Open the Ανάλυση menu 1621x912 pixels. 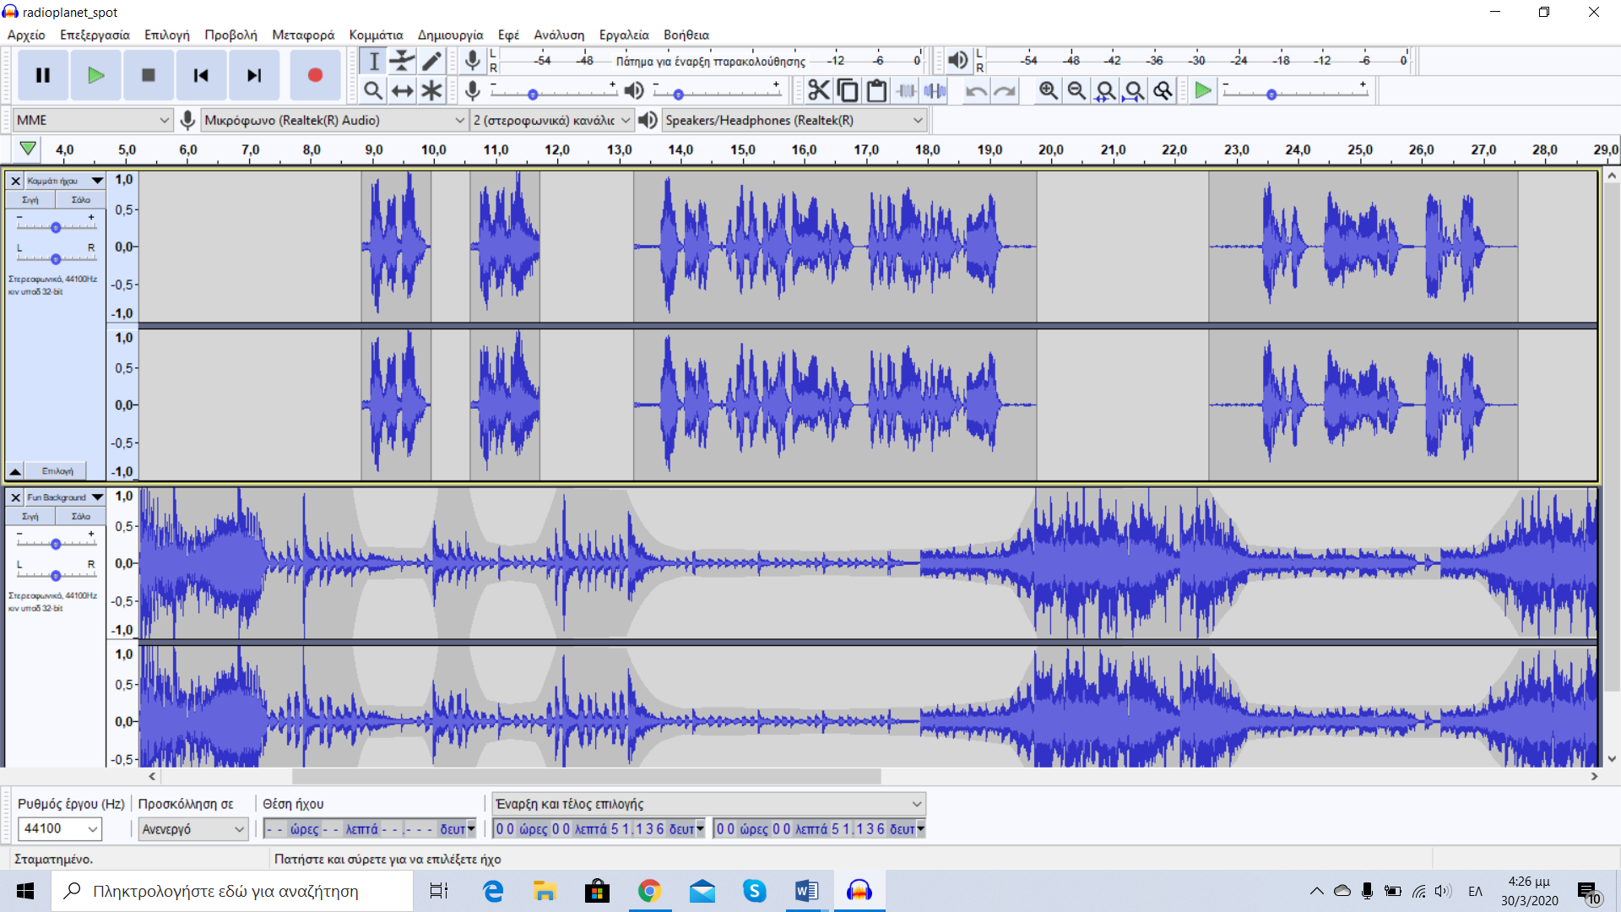559,35
